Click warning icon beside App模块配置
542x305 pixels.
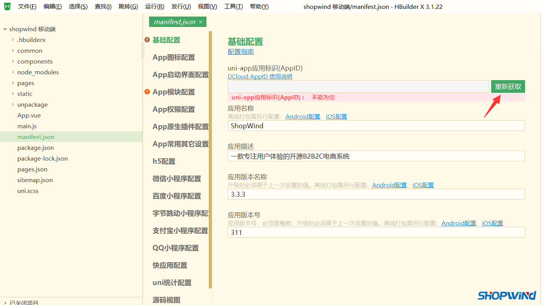(147, 92)
